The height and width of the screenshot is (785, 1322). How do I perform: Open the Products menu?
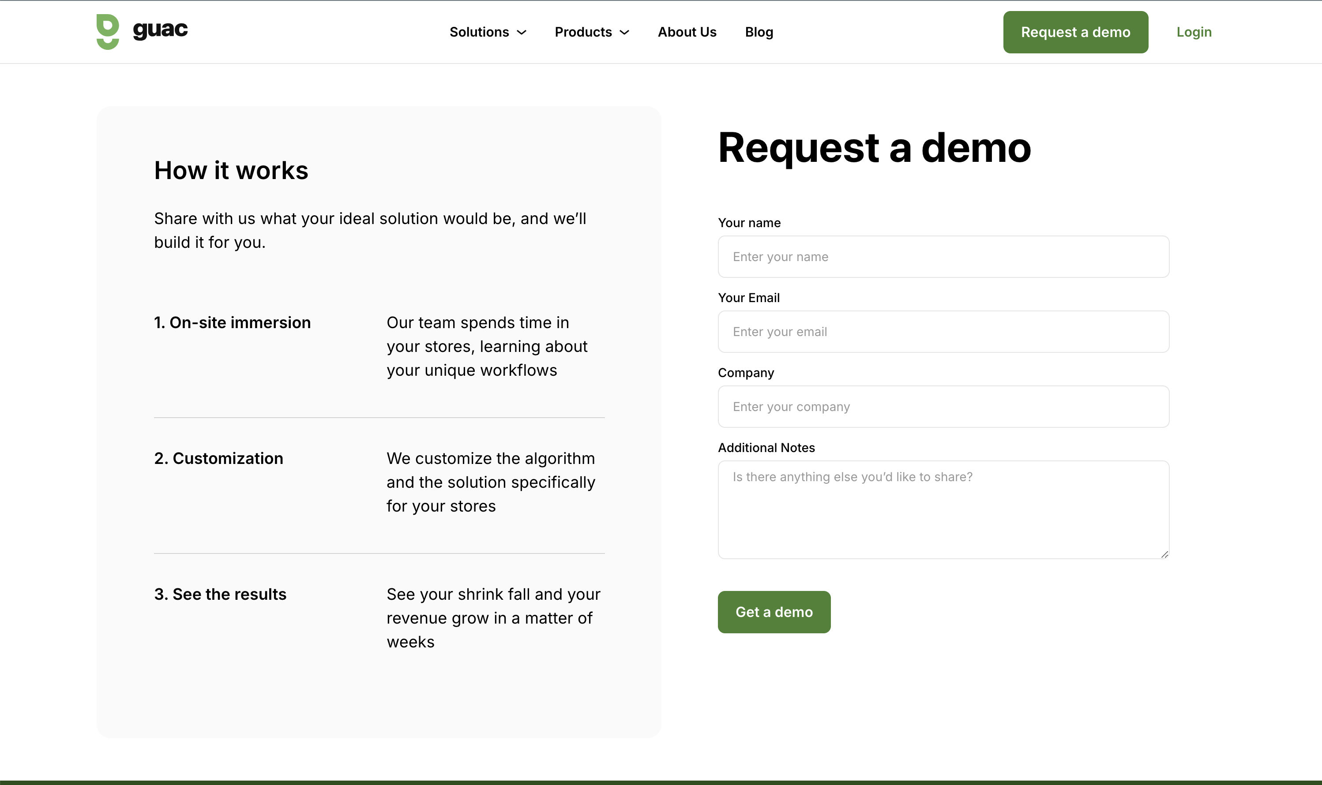coord(582,32)
